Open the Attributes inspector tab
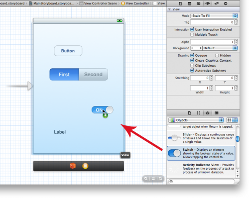Screen dimensions: 249x198 coord(208,3)
